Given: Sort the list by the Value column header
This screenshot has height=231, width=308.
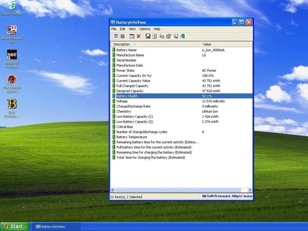Looking at the screenshot, I should pyautogui.click(x=226, y=44).
